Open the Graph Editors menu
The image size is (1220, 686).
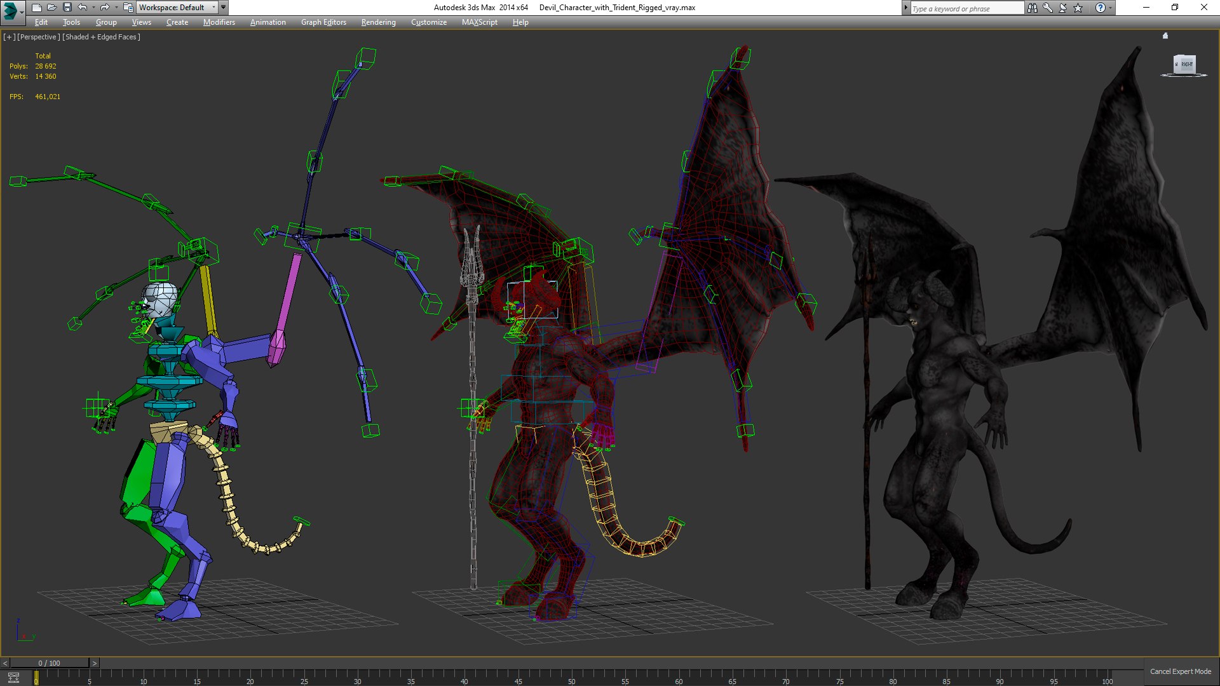(x=323, y=22)
